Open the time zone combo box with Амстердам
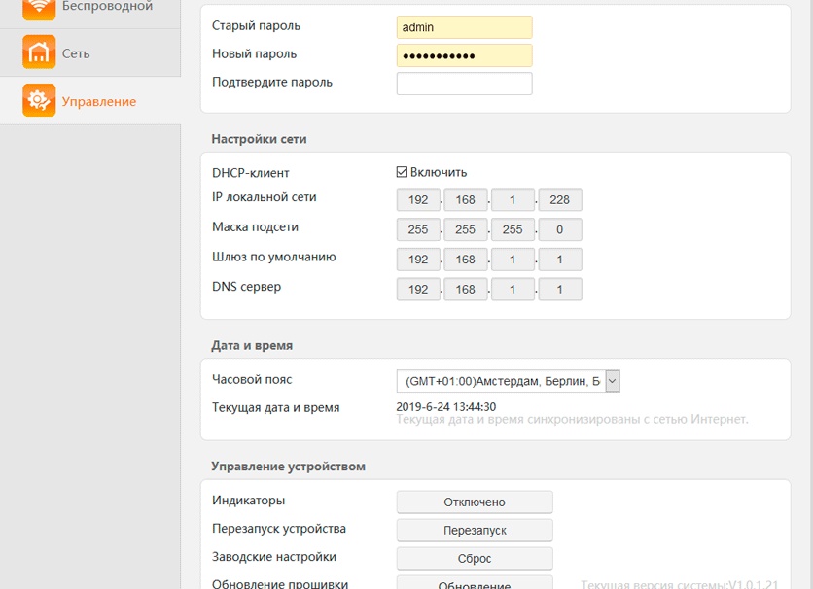This screenshot has width=813, height=589. click(508, 381)
